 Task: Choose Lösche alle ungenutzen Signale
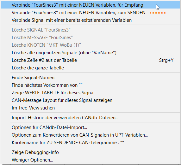[x=91, y=53]
